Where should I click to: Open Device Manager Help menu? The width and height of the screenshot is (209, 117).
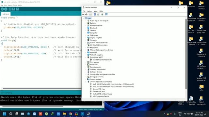[101, 11]
